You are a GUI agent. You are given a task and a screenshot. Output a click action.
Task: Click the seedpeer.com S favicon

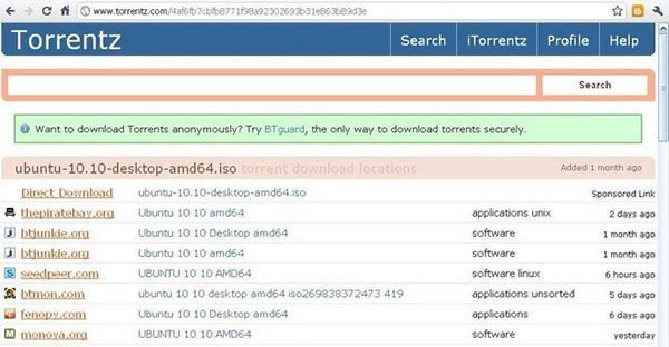[x=10, y=274]
